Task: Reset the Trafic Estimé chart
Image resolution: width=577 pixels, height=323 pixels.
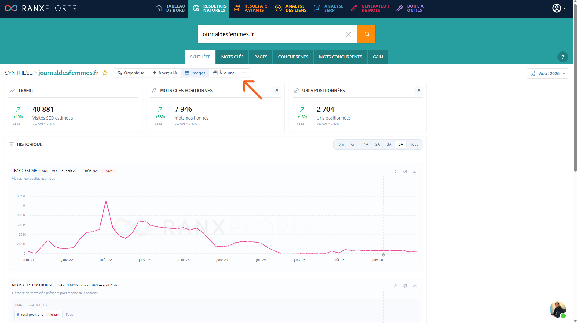Action: 396,172
